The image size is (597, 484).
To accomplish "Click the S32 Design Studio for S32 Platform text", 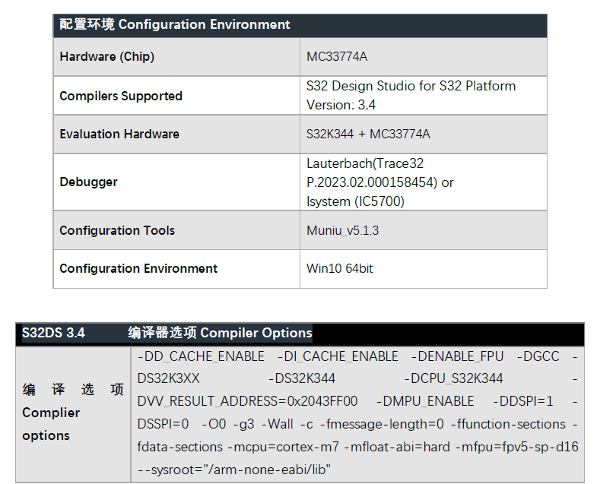I will 411,86.
